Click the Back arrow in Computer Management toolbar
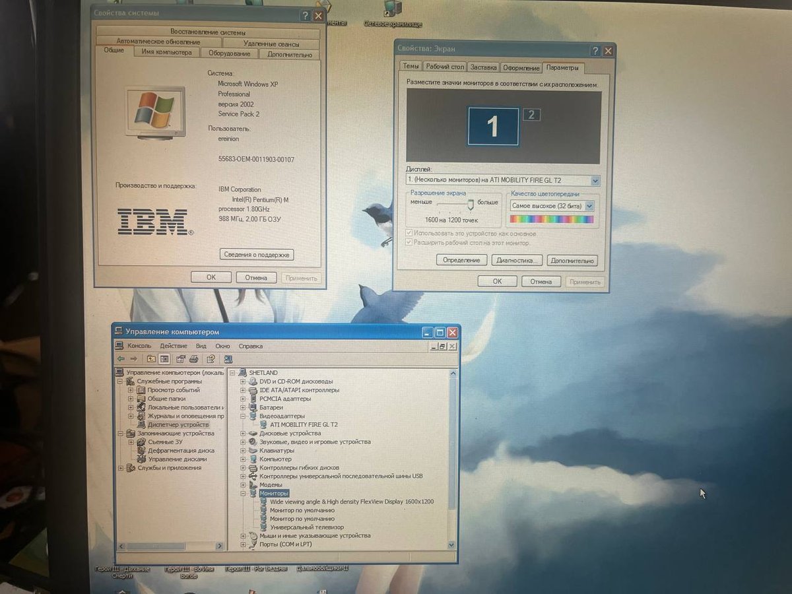This screenshot has height=594, width=792. coord(121,359)
